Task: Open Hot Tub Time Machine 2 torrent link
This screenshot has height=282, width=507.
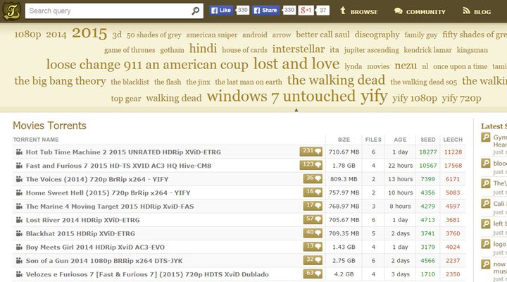Action: pos(123,152)
